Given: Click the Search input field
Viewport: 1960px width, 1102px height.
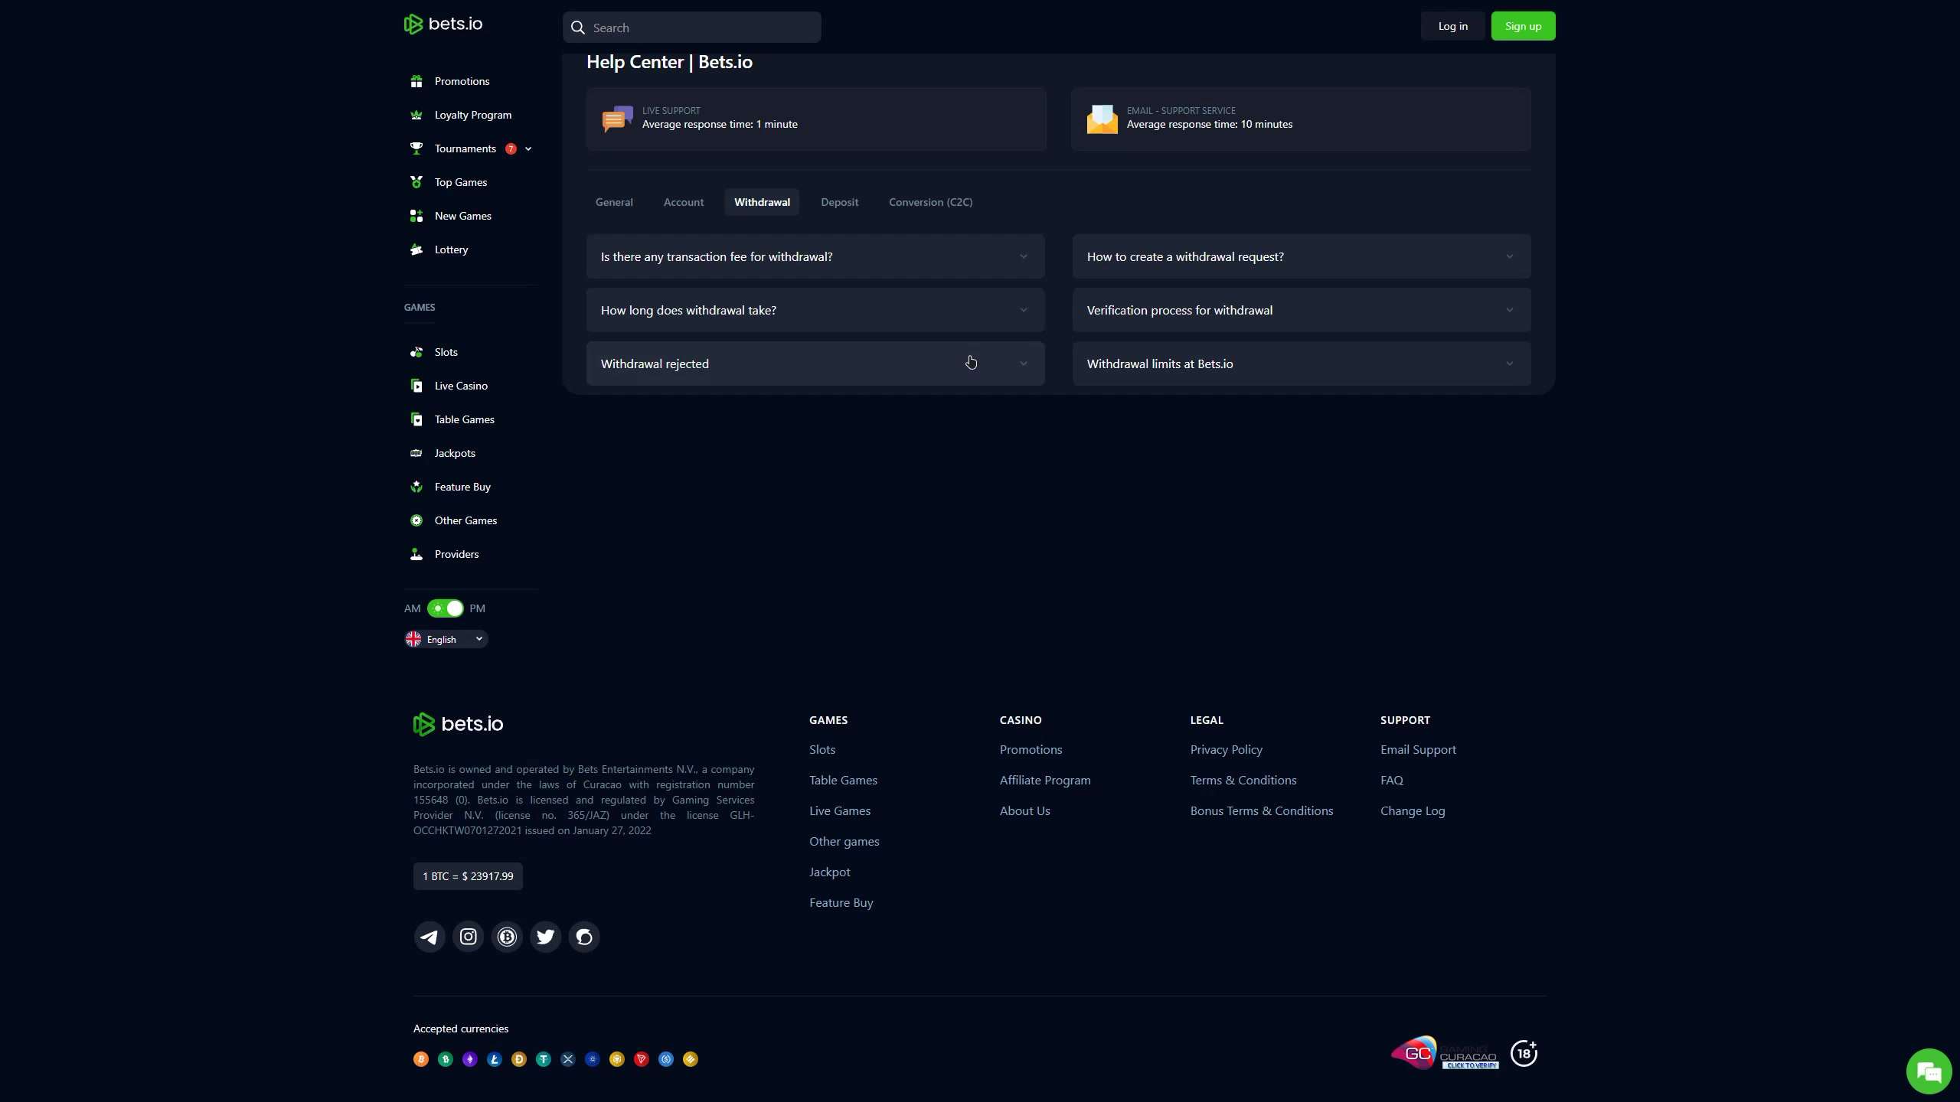Looking at the screenshot, I should pyautogui.click(x=691, y=28).
